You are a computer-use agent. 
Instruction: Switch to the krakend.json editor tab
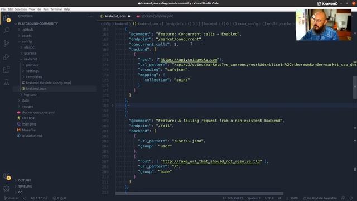pos(115,16)
